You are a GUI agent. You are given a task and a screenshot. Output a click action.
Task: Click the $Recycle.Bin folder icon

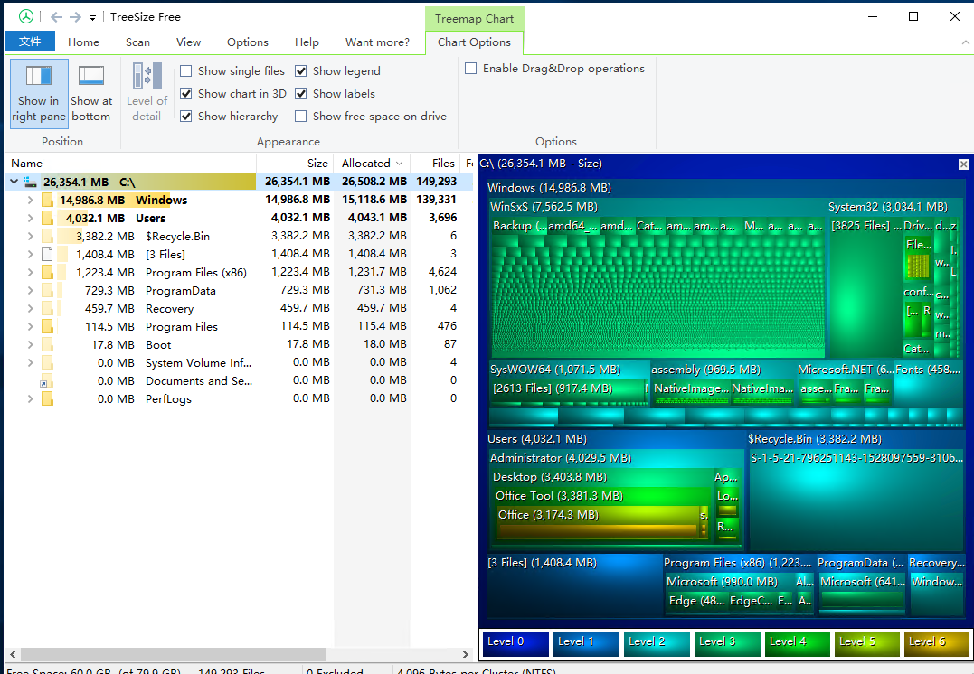coord(47,236)
